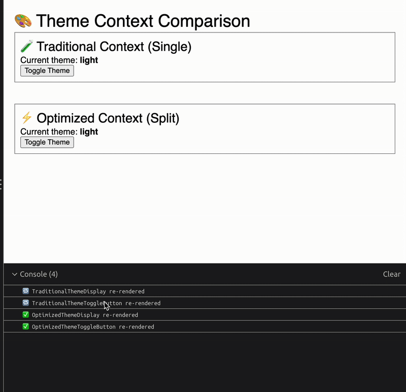The height and width of the screenshot is (392, 406).
Task: Click the test tube icon beside Traditional Context
Action: (x=27, y=46)
